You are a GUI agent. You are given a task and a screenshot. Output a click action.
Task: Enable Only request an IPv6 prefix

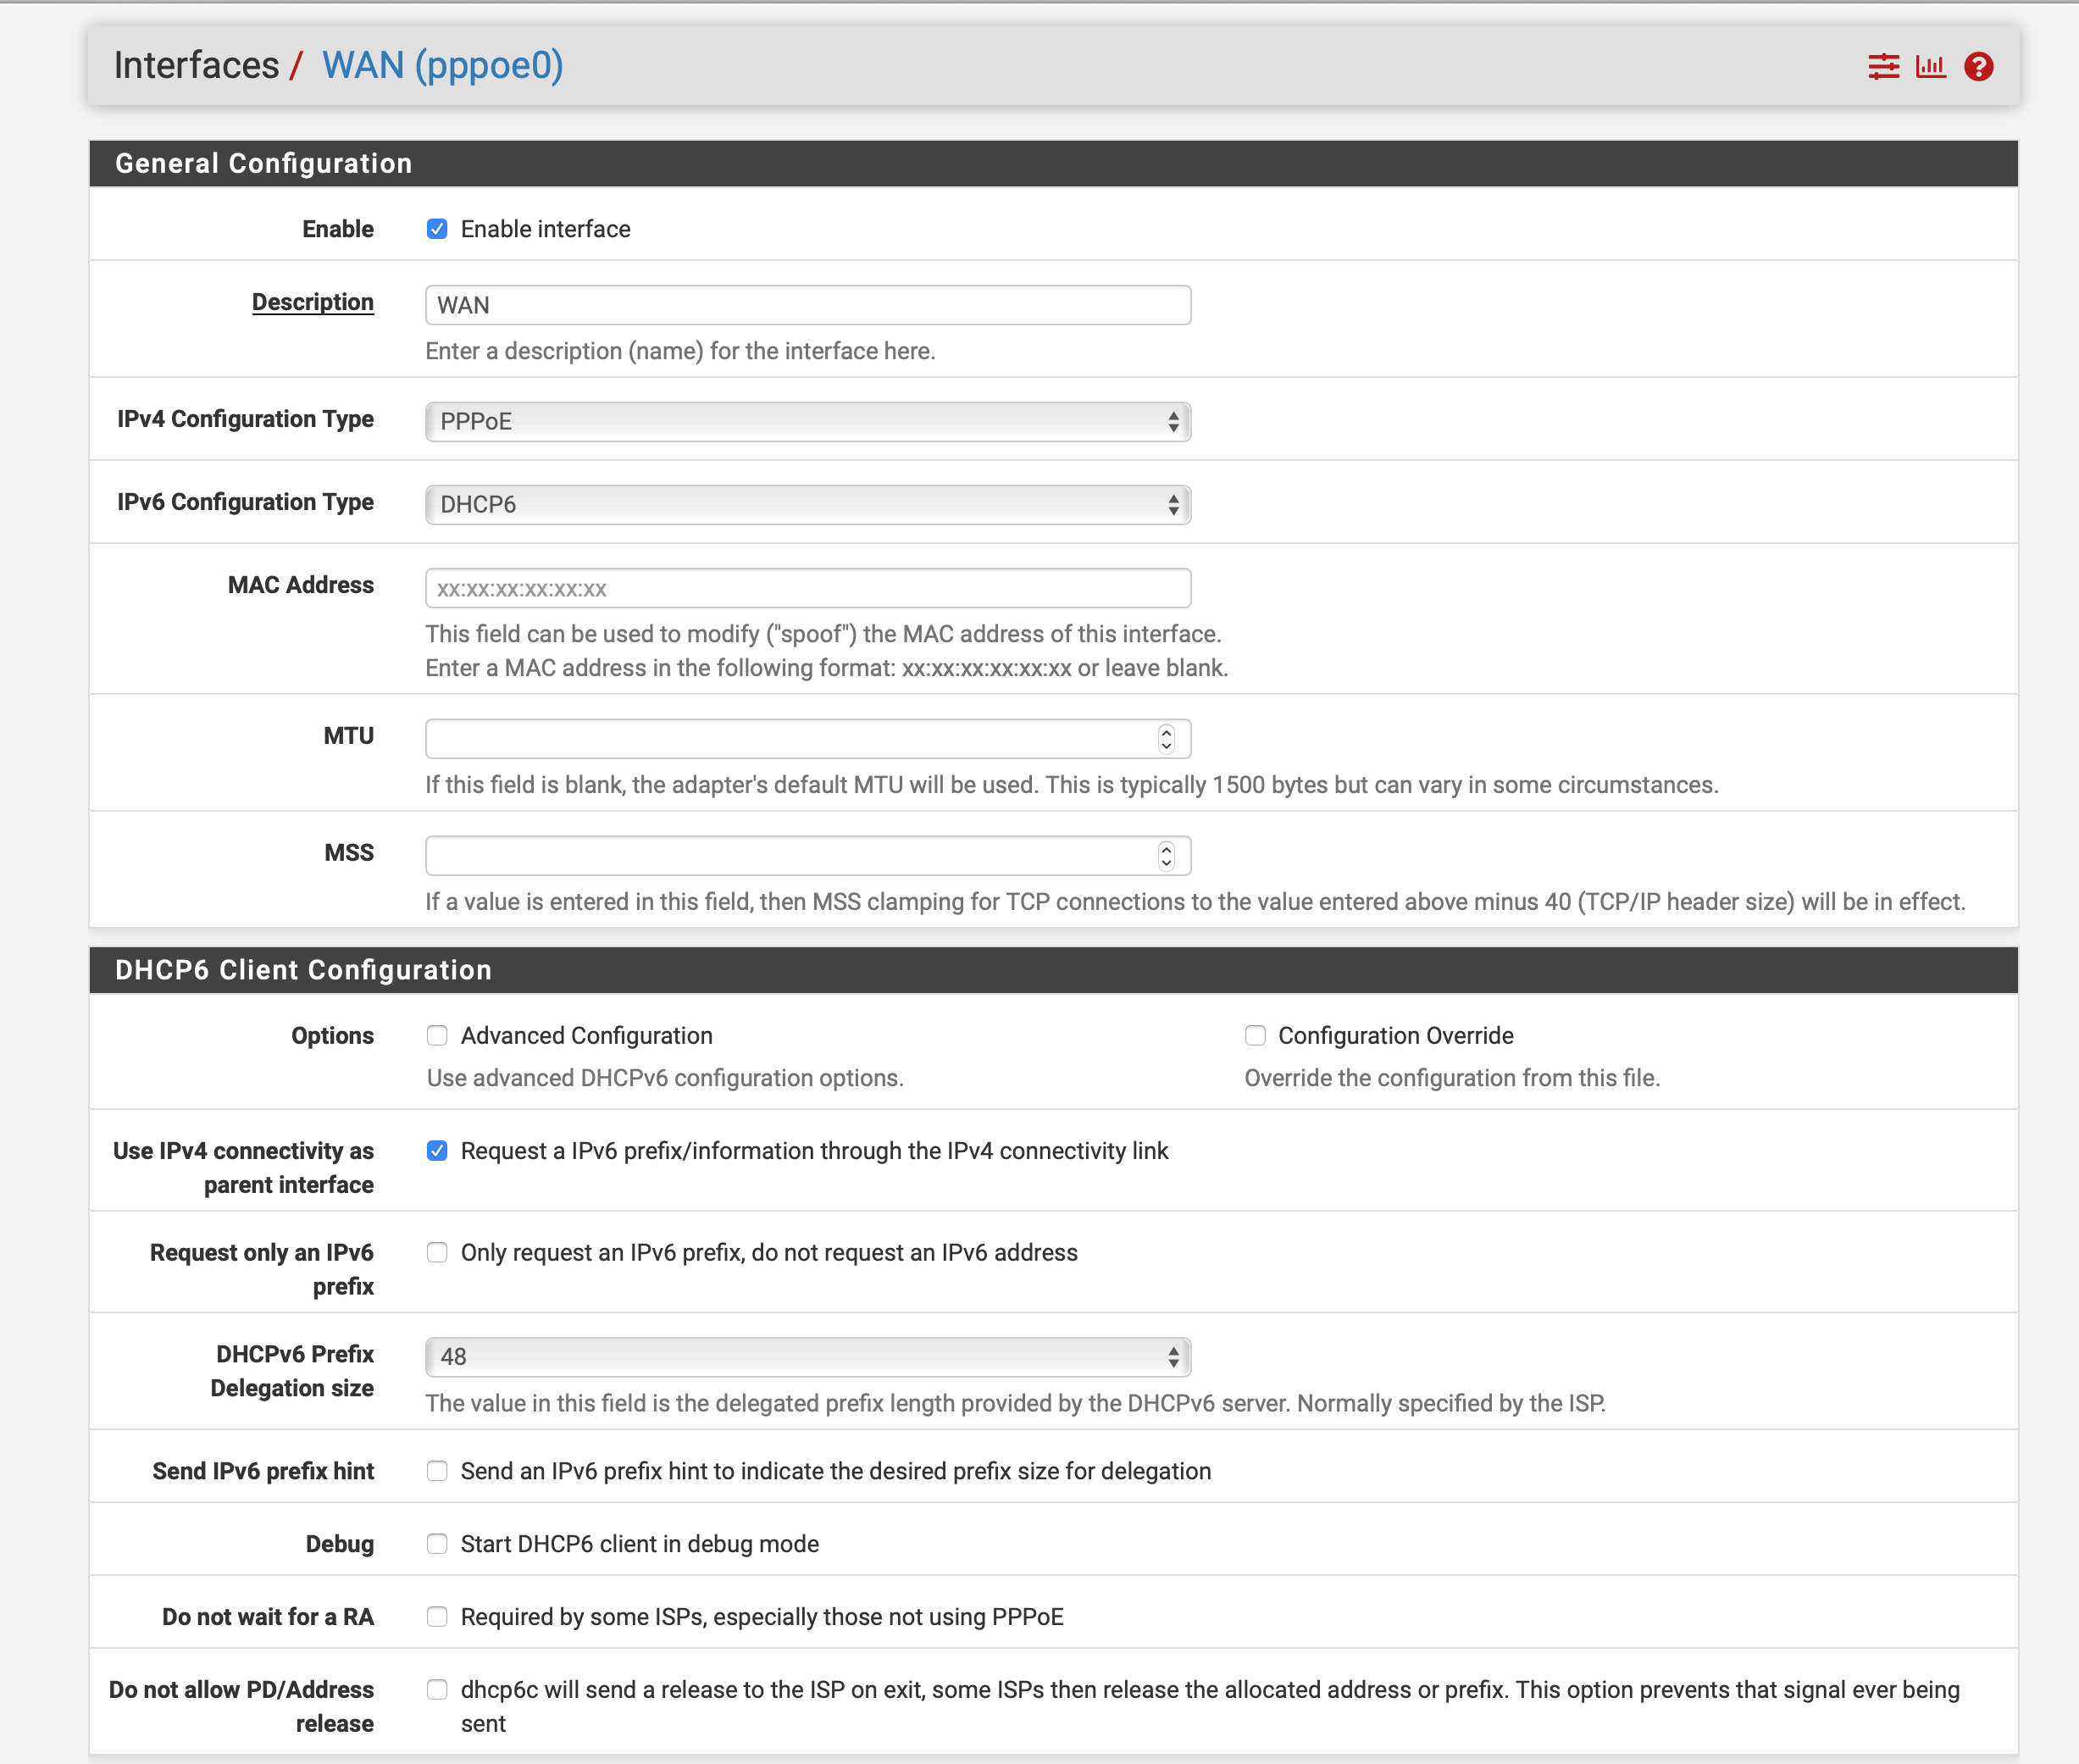coord(437,1253)
